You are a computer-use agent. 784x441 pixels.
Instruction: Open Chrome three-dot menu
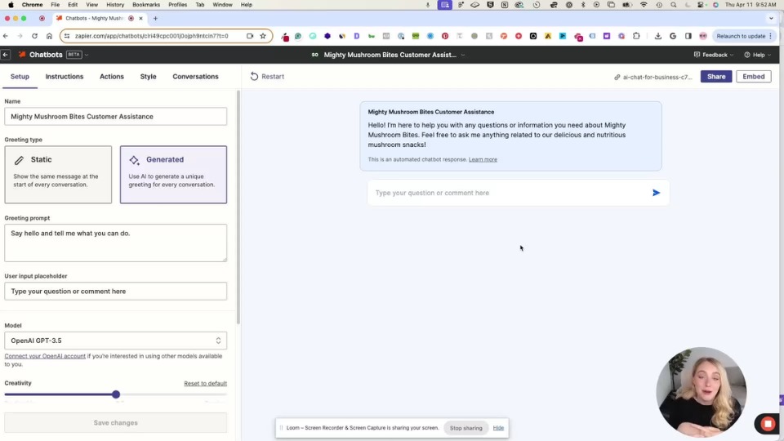tap(770, 36)
